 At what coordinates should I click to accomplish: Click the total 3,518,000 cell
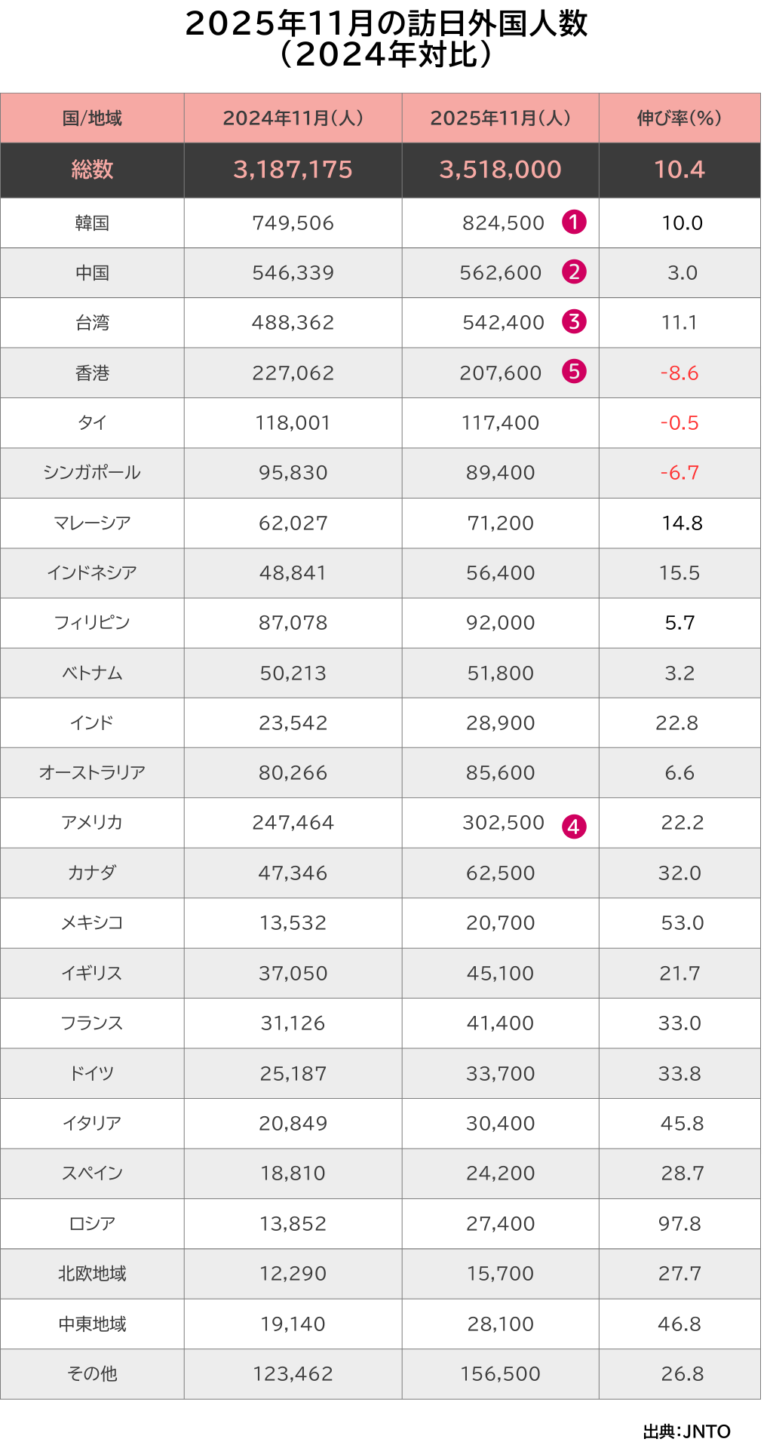click(x=500, y=170)
